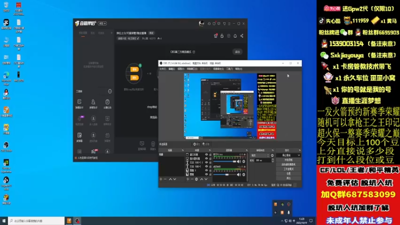Add a new source with the plus icon in OBS Sources panel
The image size is (400, 225).
188,179
